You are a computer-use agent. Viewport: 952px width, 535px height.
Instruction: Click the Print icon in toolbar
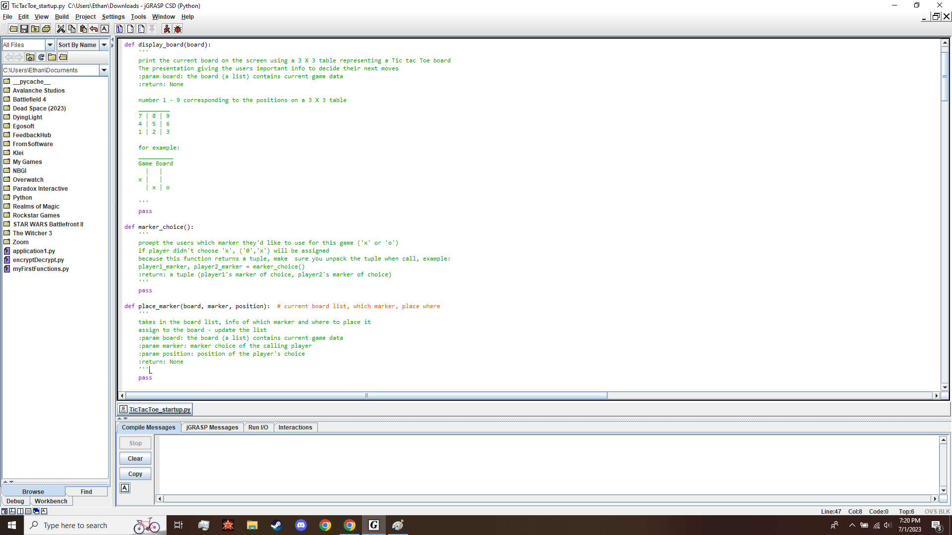[46, 29]
